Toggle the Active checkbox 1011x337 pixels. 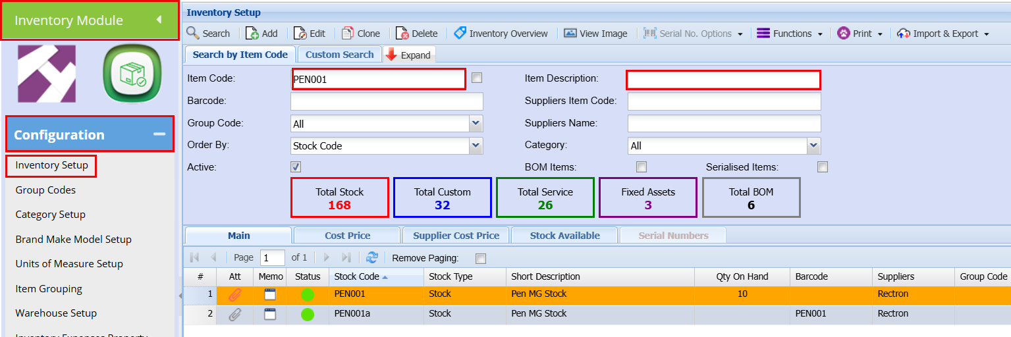pos(296,167)
